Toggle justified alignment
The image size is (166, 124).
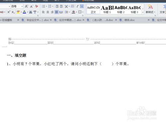tap(56, 12)
